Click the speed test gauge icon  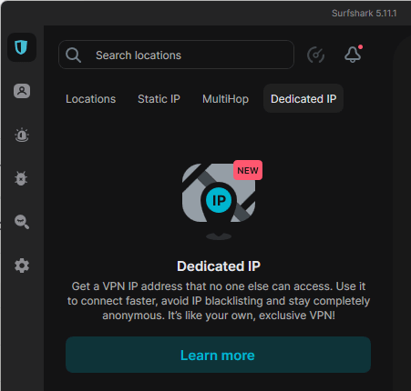[315, 55]
